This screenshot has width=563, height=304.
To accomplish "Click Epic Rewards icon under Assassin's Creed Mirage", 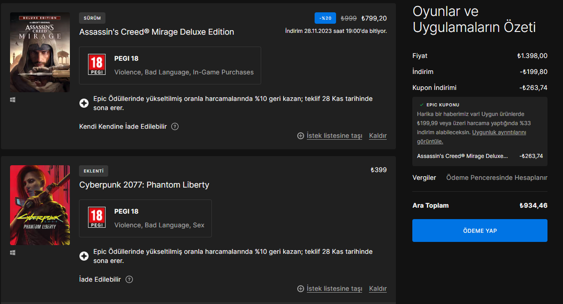I will point(84,104).
